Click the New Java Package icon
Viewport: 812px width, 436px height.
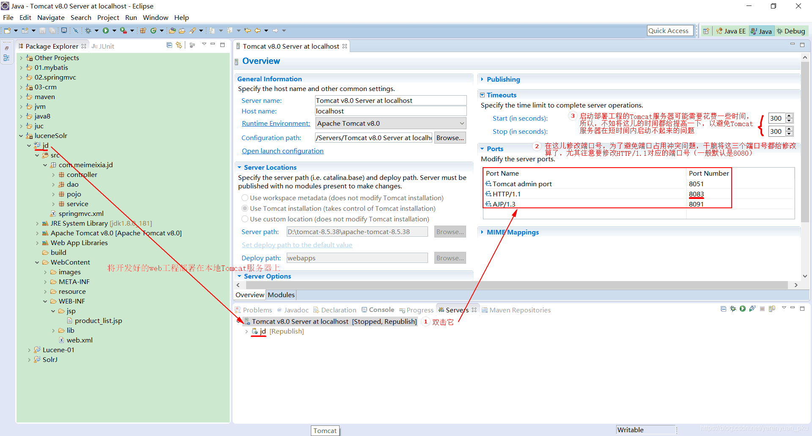pos(143,30)
